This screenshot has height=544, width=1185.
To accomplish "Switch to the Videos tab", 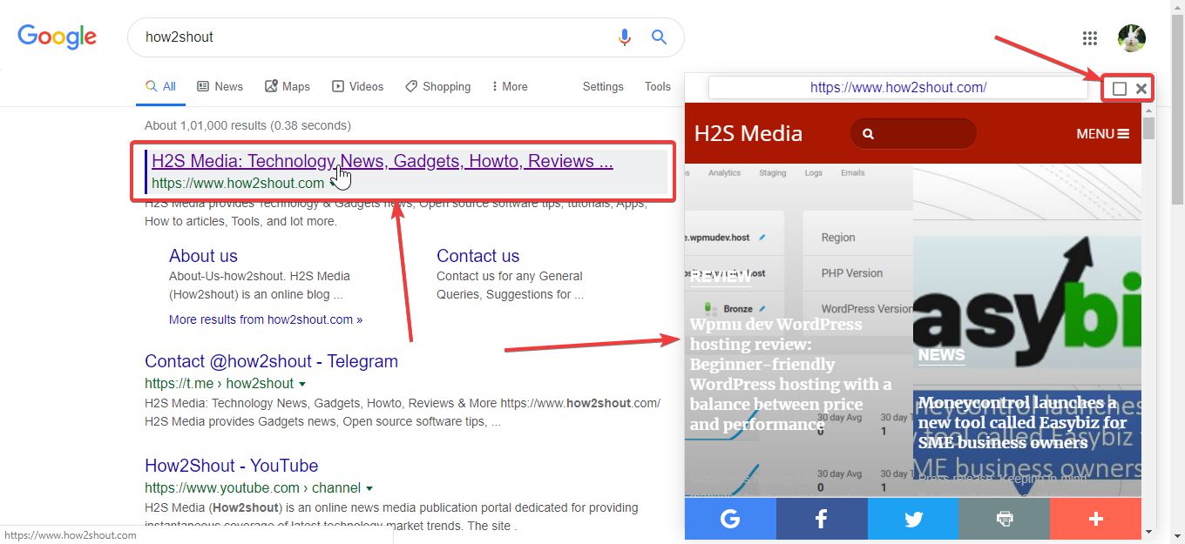I will (357, 86).
